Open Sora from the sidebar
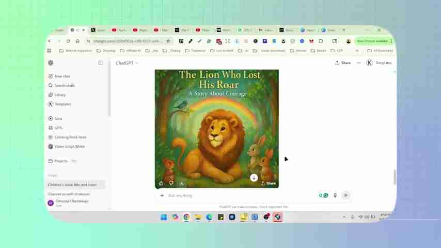 (x=55, y=118)
